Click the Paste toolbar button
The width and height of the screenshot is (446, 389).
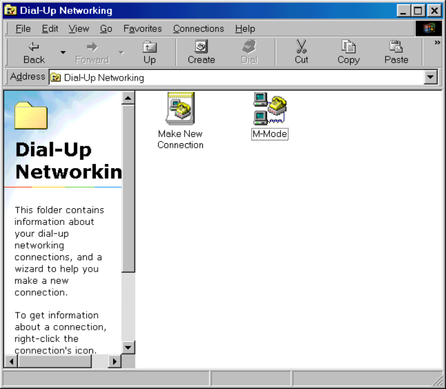coord(396,53)
